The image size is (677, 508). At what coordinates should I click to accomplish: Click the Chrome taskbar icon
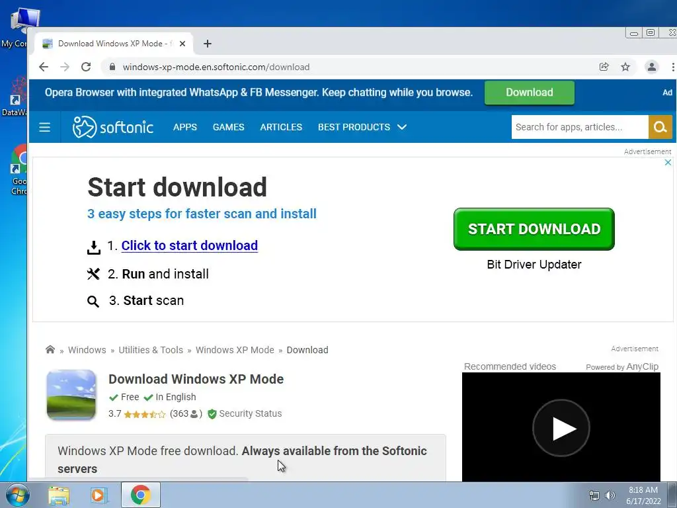141,495
